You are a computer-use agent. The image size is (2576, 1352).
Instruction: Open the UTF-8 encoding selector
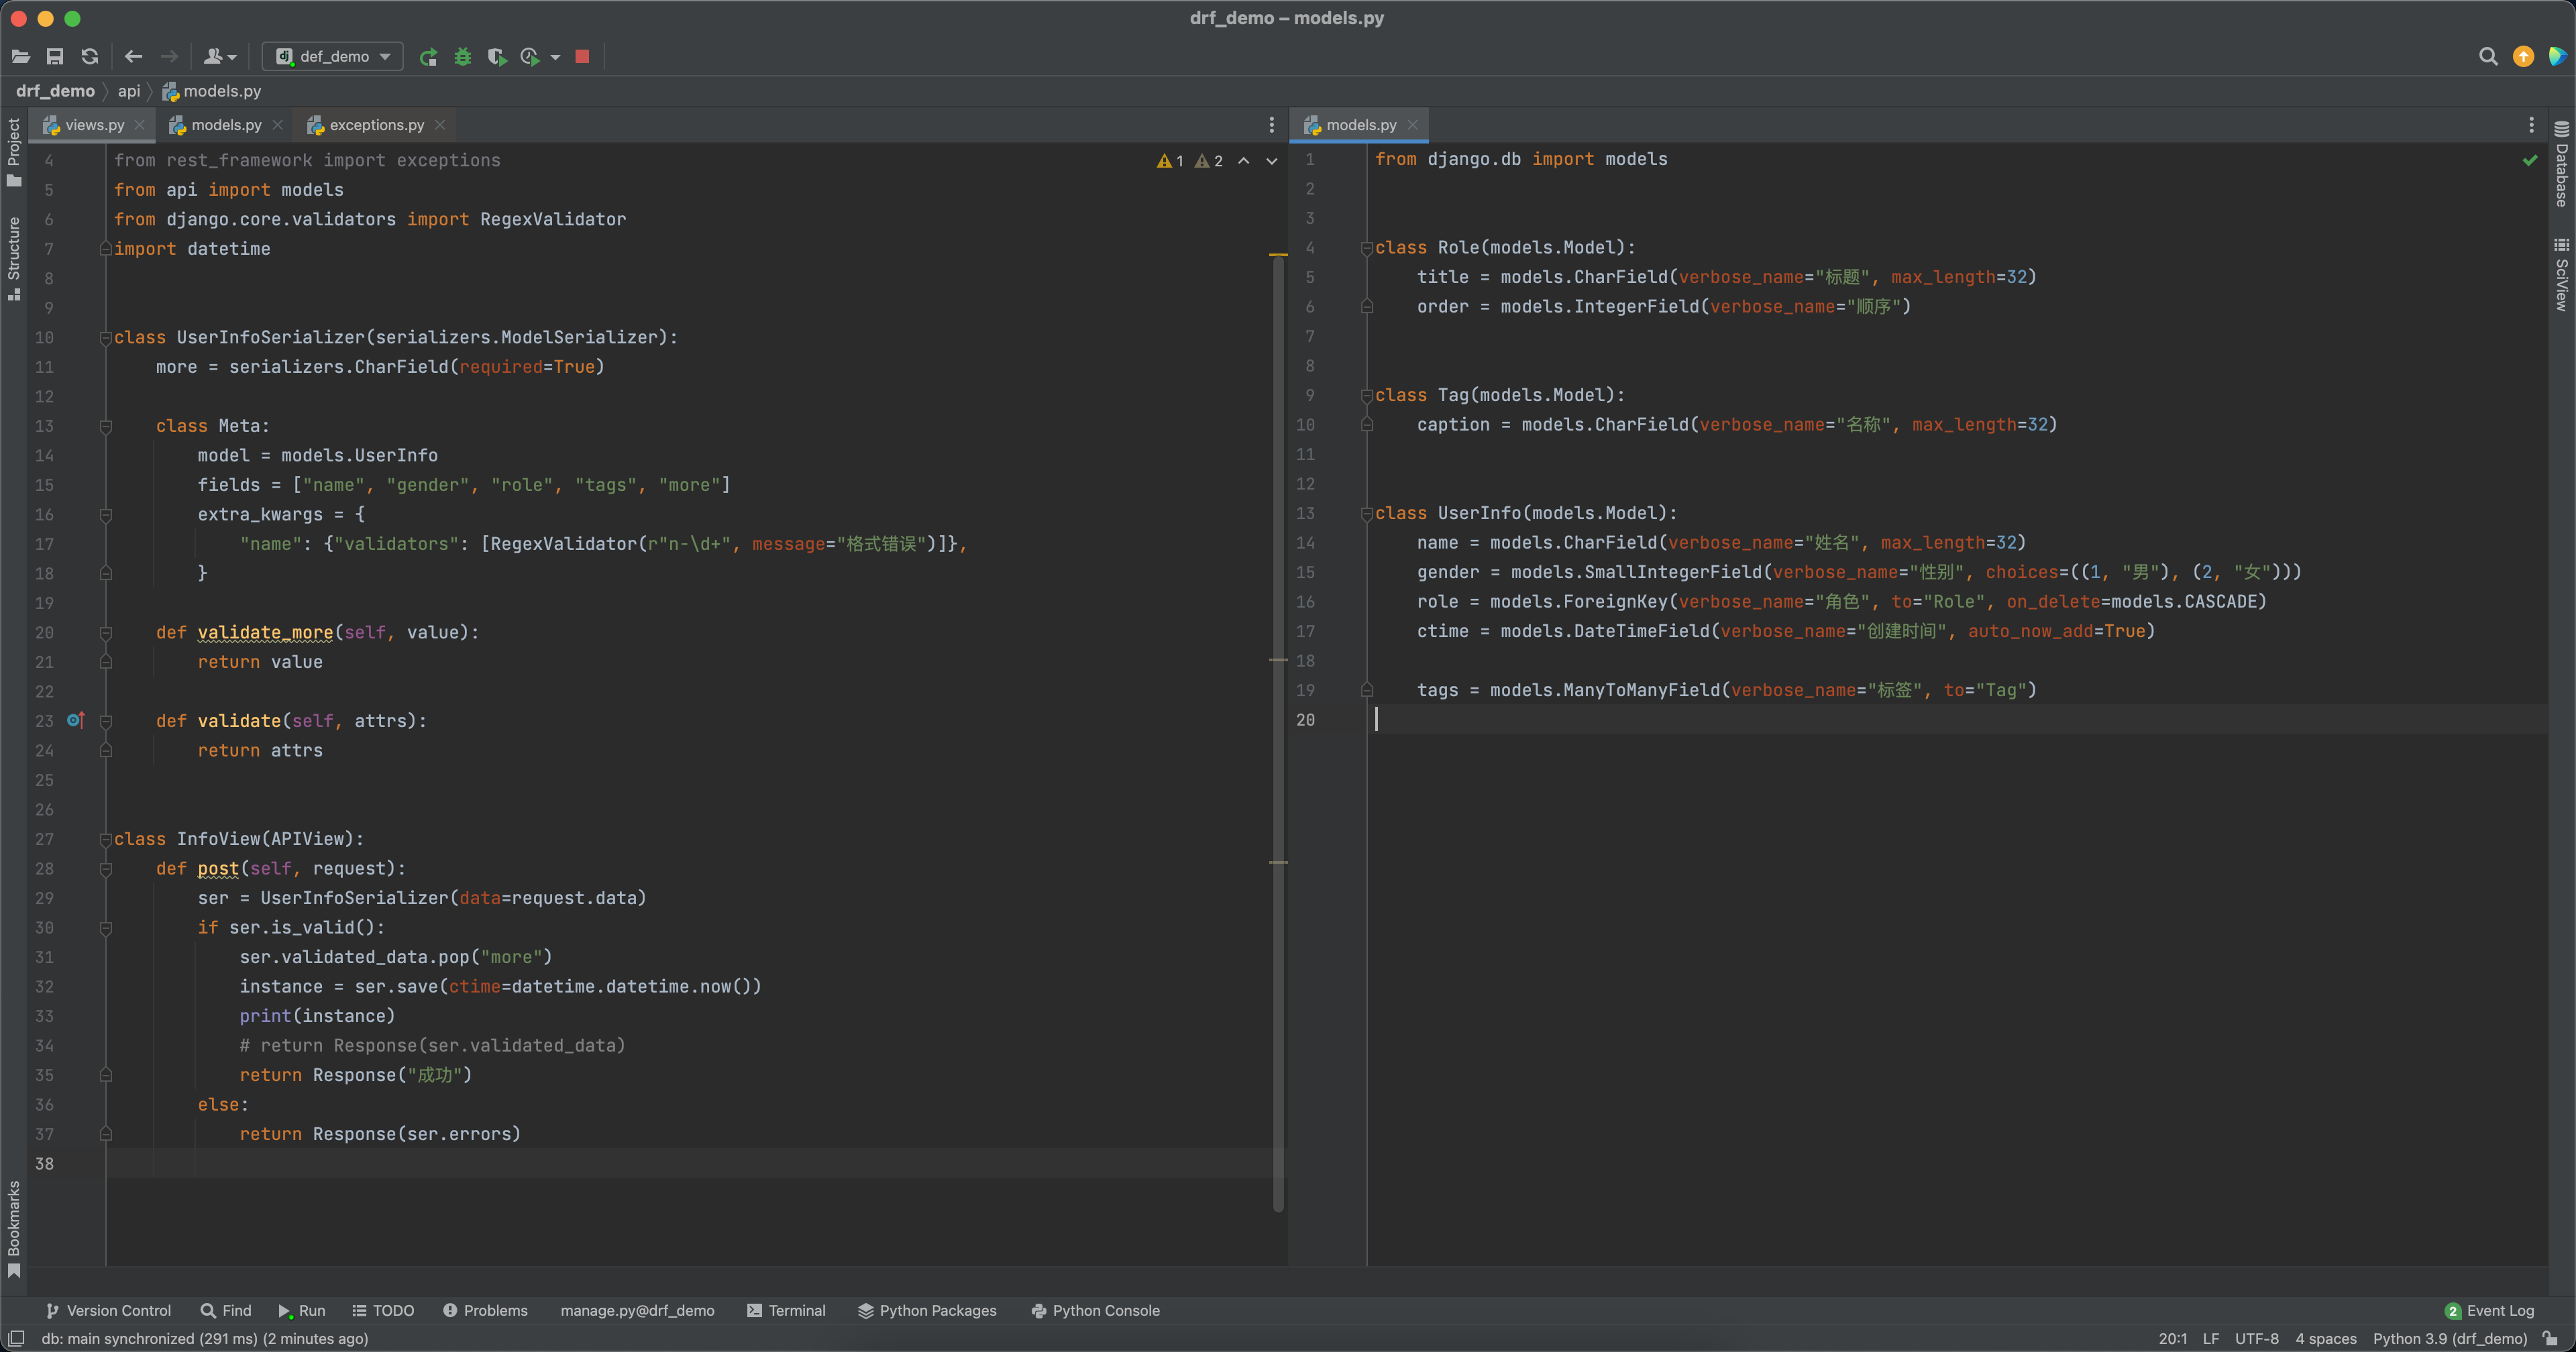[x=2256, y=1338]
